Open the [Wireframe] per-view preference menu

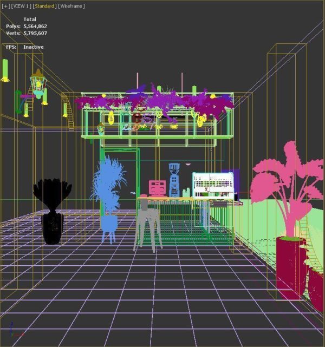pyautogui.click(x=71, y=6)
